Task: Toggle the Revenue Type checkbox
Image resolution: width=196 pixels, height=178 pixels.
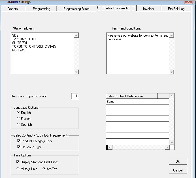Action: coord(19,147)
